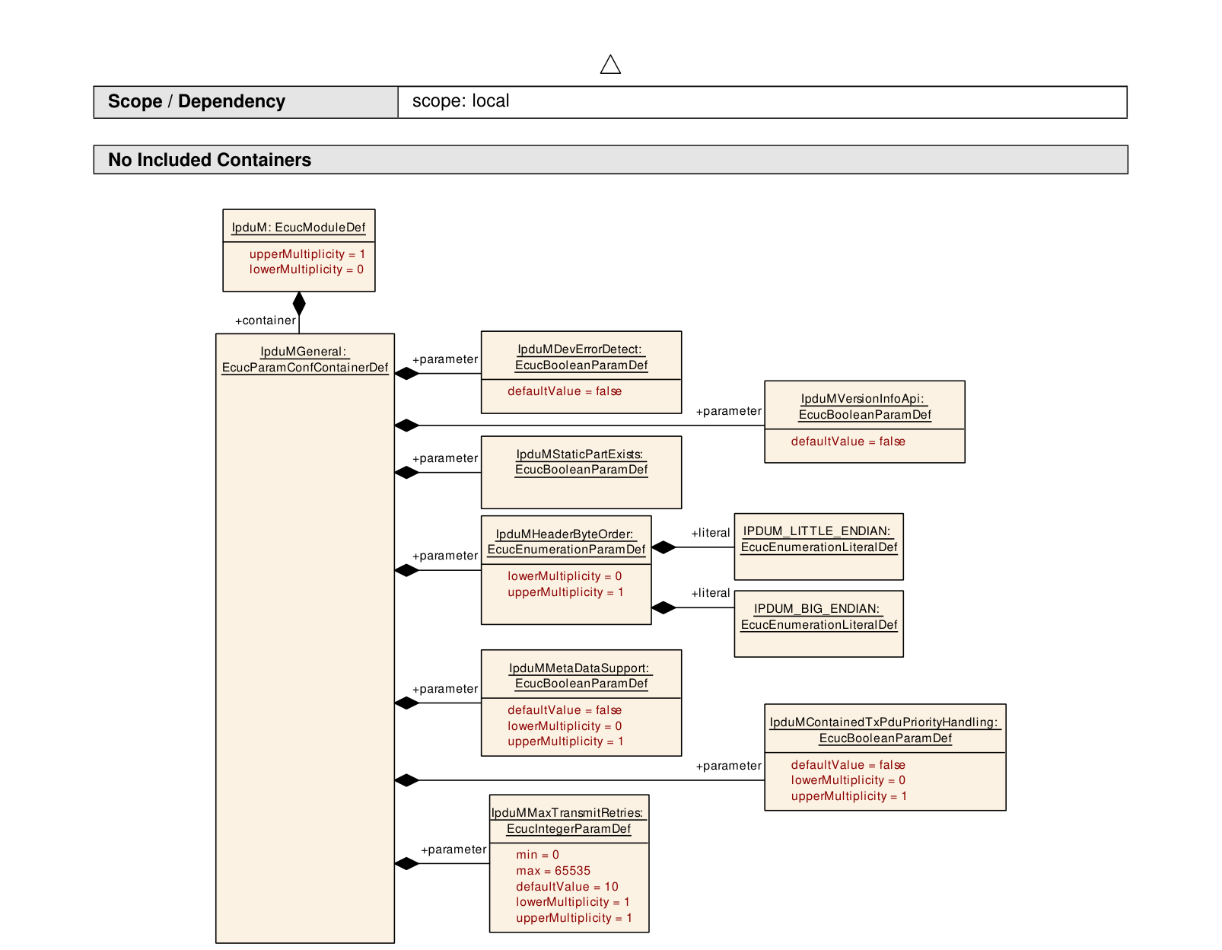
Task: Click '+parameter' label near IpduMMaxTransmitRetries
Action: click(453, 850)
